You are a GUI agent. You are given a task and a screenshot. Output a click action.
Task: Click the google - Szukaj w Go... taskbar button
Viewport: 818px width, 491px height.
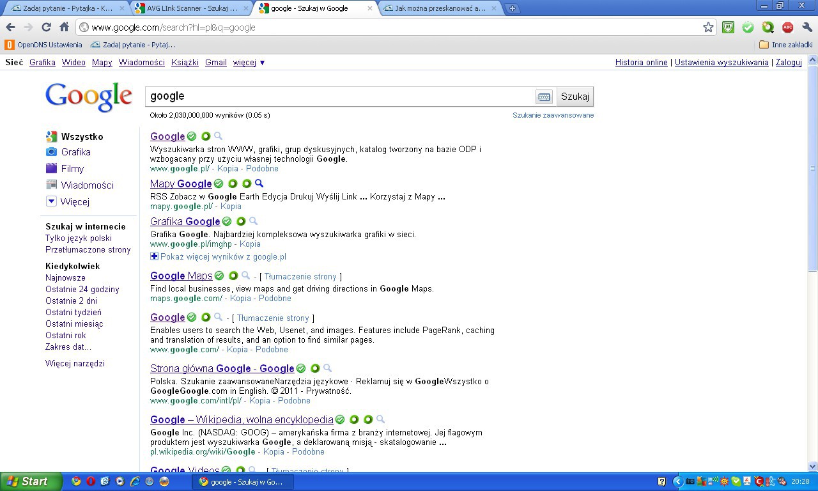(243, 481)
